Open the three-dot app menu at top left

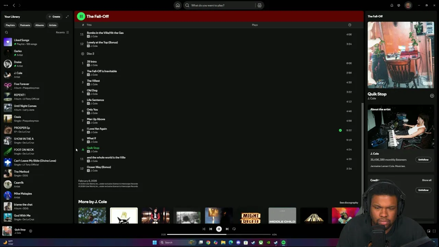pos(5,5)
